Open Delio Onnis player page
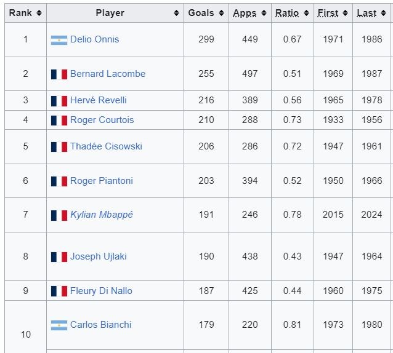The height and width of the screenshot is (353, 393). point(94,39)
